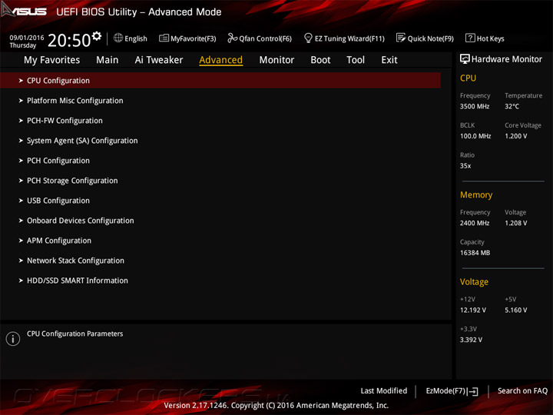Switch to the Monitor tab
The height and width of the screenshot is (415, 553).
click(276, 60)
